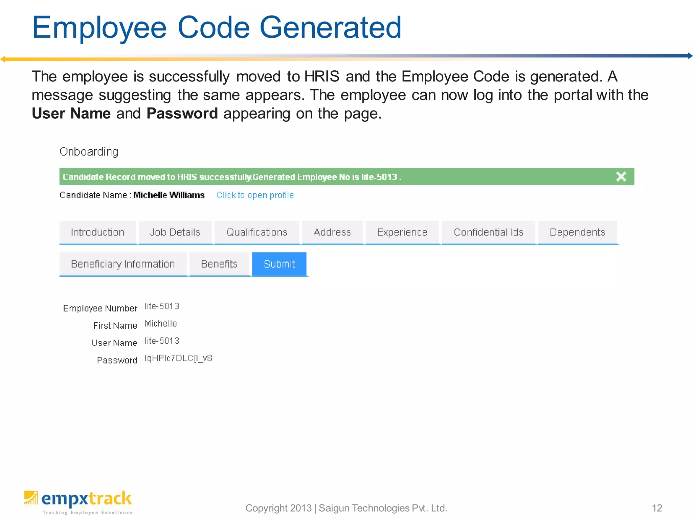Viewport: 693px width, 519px height.
Task: Dismiss the green HRIS success message
Action: pos(621,176)
